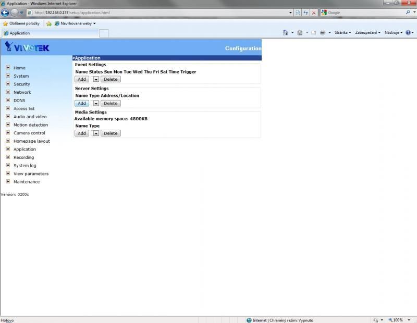This screenshot has height=323, width=417.
Task: Click the search magnifier icon
Action: (x=408, y=13)
